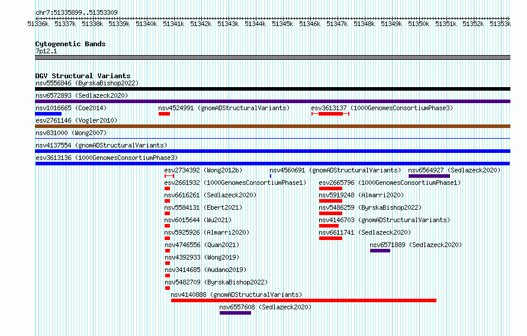
Task: Click the long red nsv4140888 bar
Action: 304,300
